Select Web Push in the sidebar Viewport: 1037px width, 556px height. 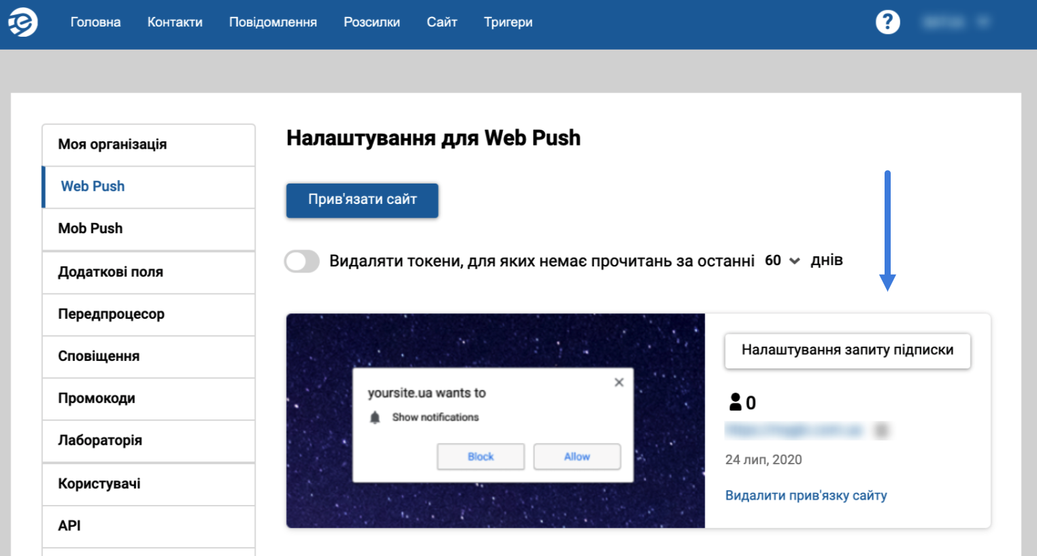pos(148,187)
